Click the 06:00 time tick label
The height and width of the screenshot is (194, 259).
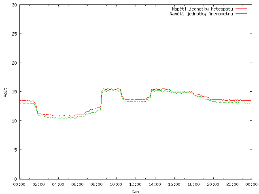click(x=77, y=184)
